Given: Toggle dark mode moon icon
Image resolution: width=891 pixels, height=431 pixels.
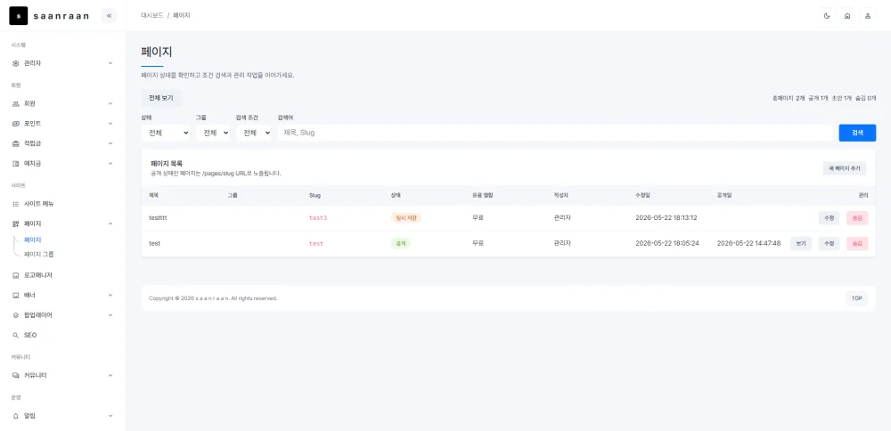Looking at the screenshot, I should (x=827, y=16).
